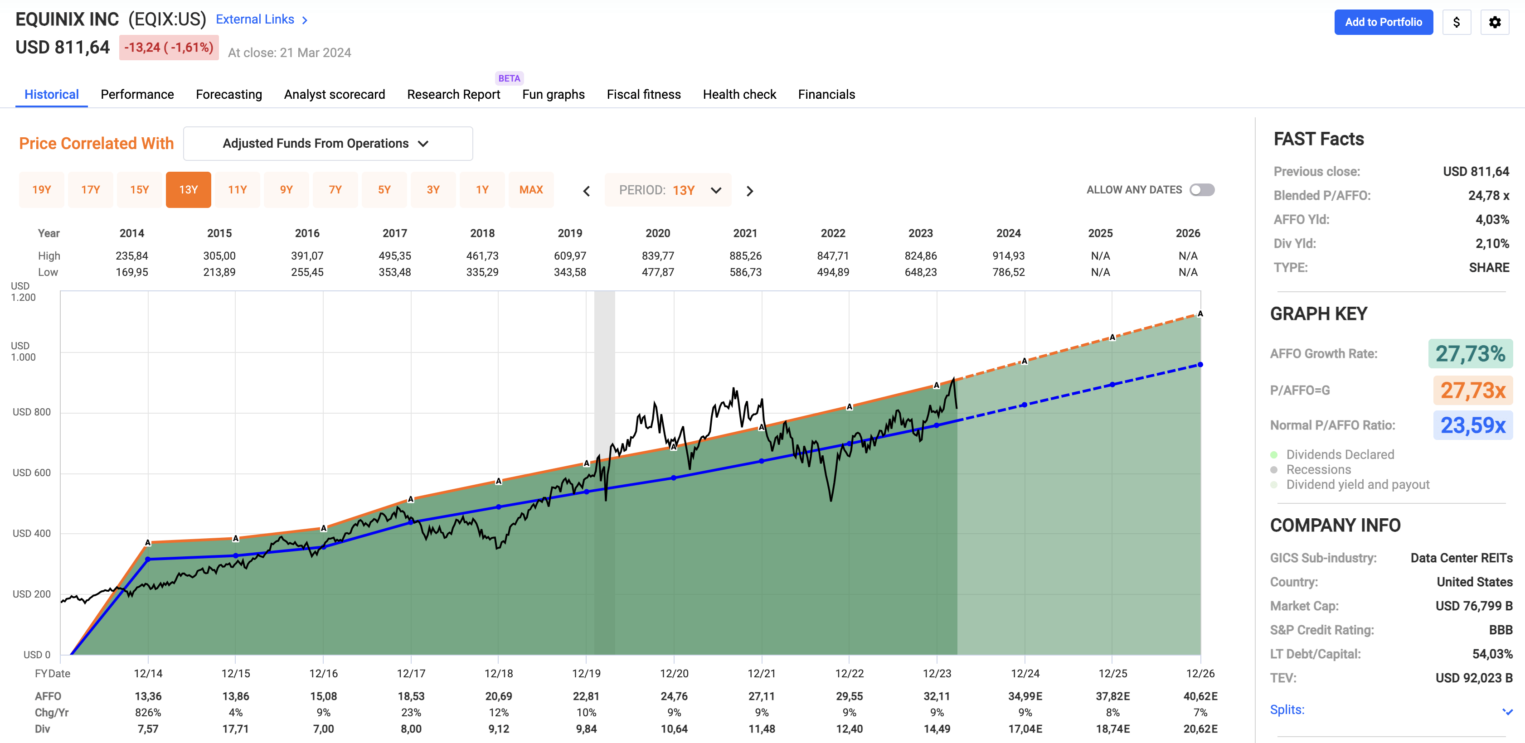Click the left arrow to shift the period back
Viewport: 1525px width, 743px height.
pos(586,190)
